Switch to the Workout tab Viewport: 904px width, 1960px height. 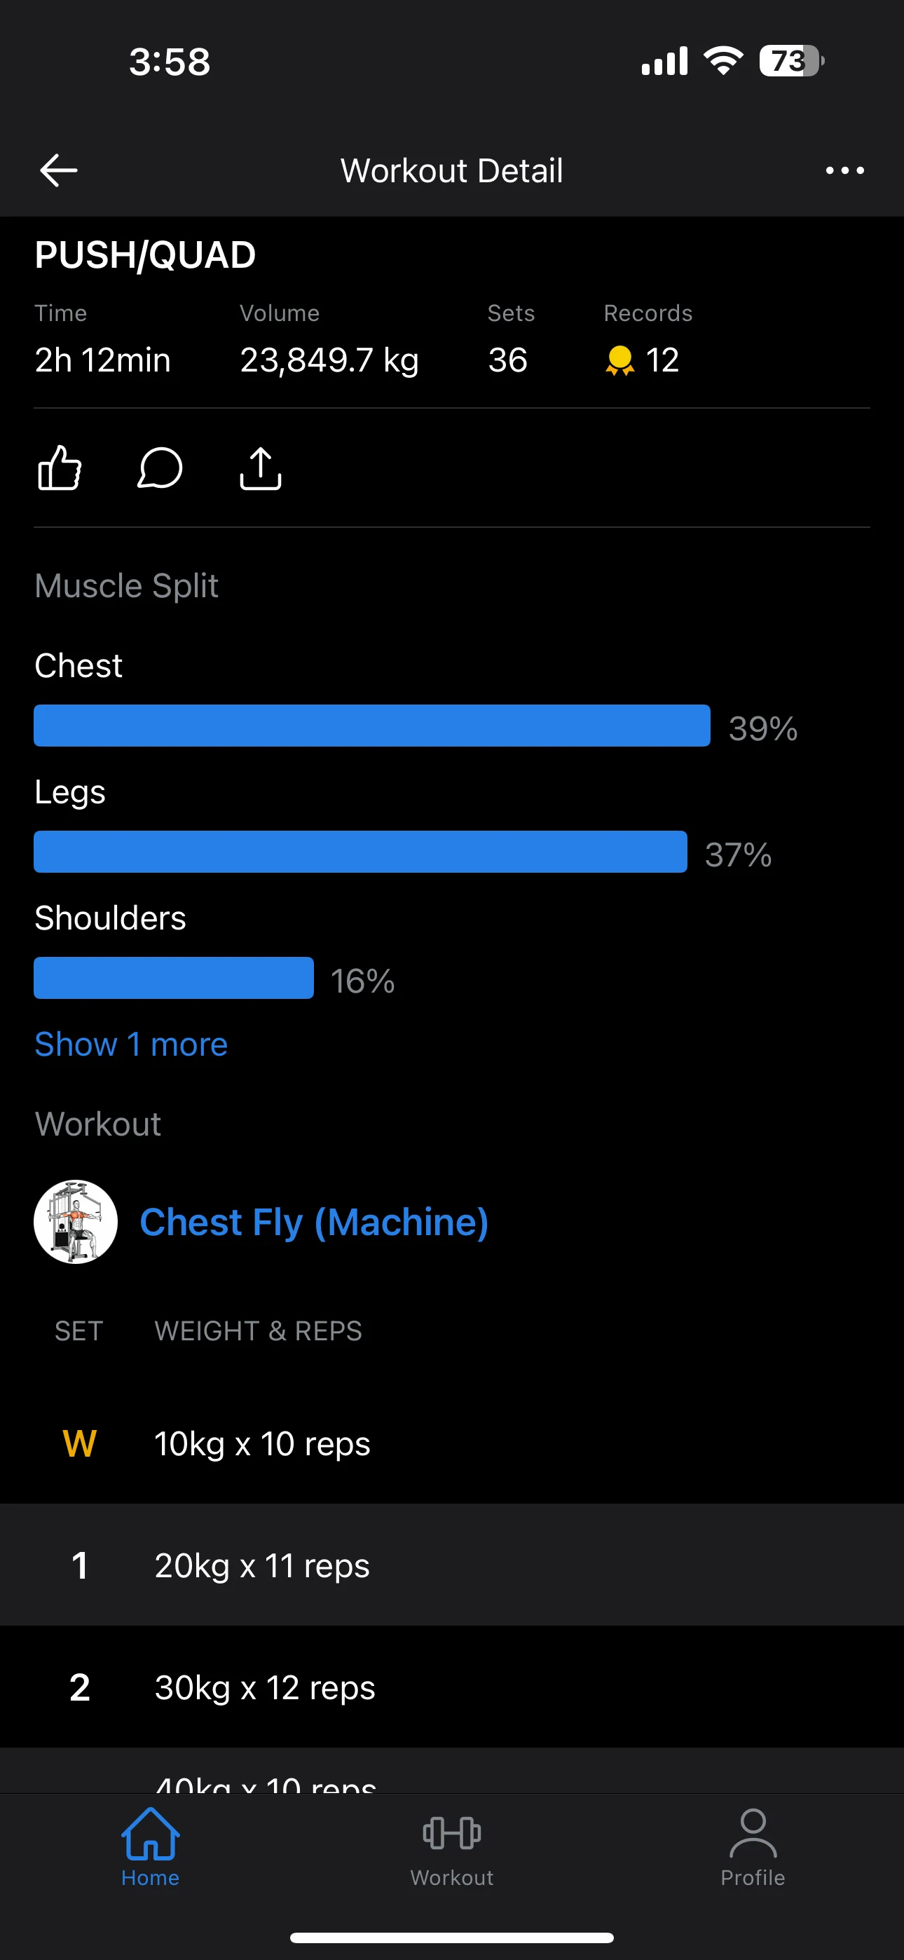click(452, 1845)
